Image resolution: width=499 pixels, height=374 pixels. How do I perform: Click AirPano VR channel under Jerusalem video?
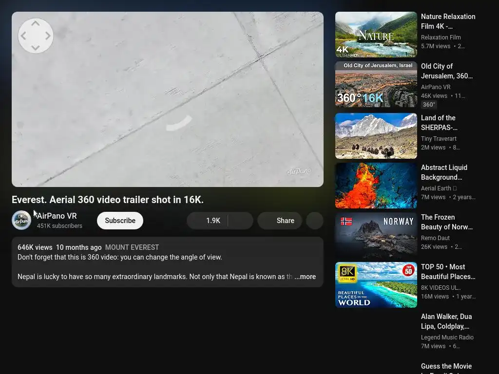pos(436,87)
